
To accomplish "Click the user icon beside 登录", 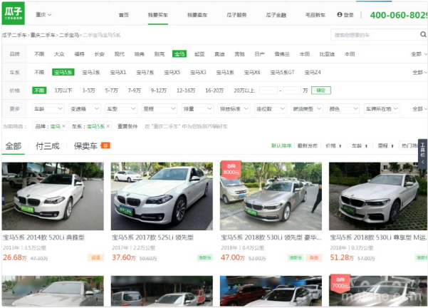I will pos(339,14).
